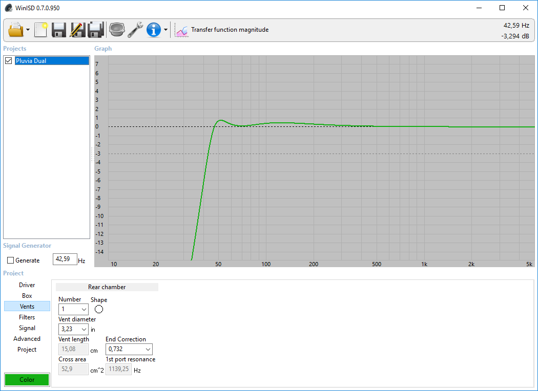Switch to the Box tab

(x=27, y=295)
